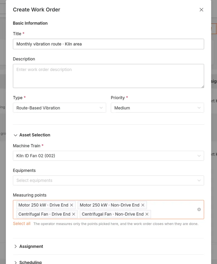
Task: Remove Centrifugal Fan · Drive End tag
Action: click(x=73, y=214)
